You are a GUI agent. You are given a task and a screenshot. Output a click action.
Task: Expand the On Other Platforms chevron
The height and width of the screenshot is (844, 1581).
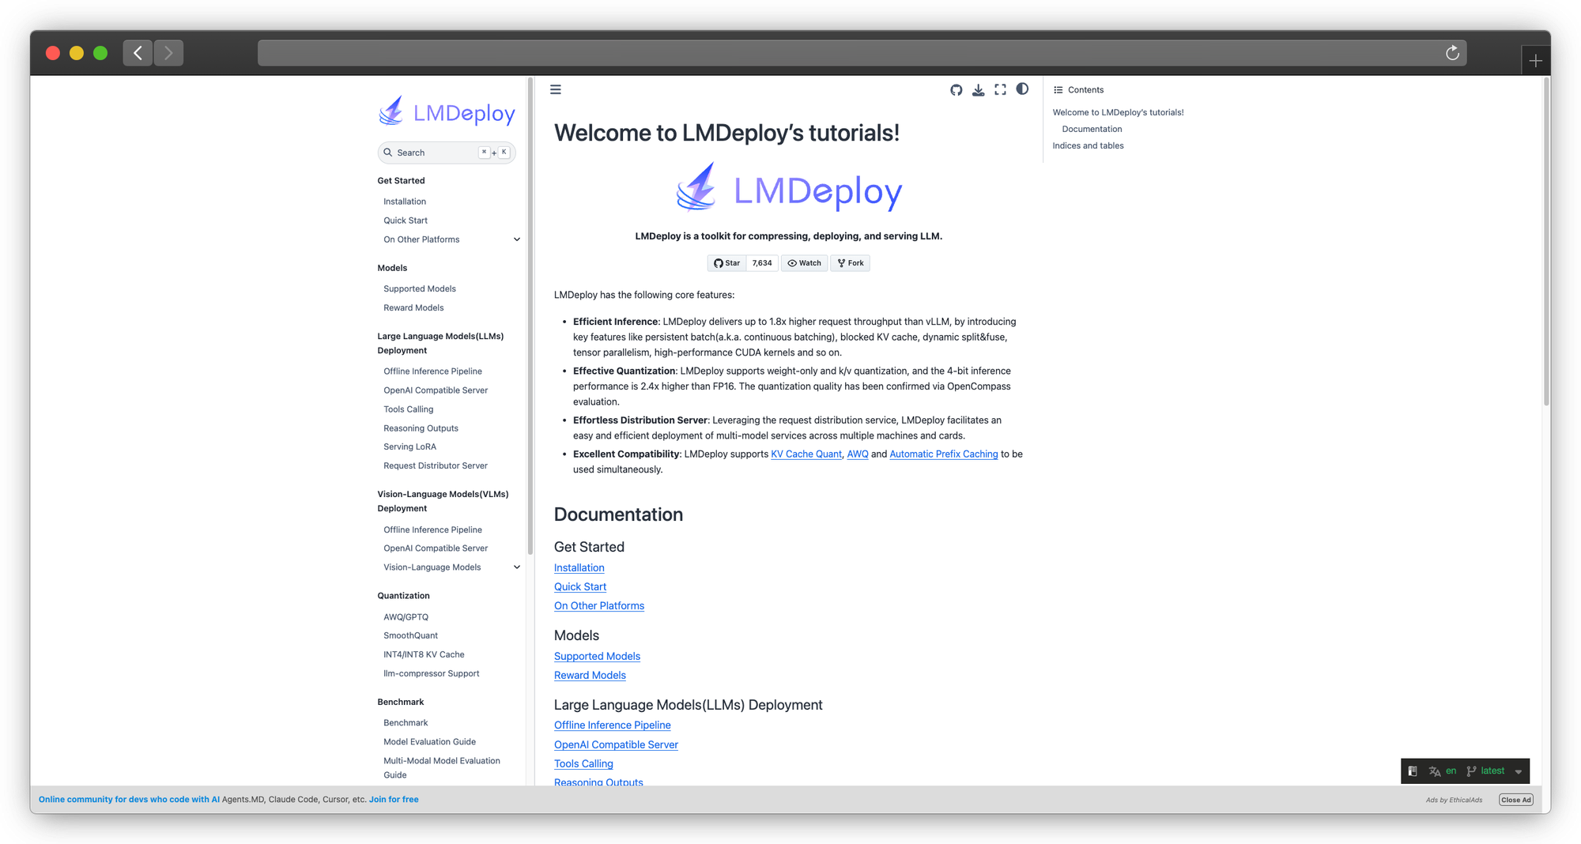tap(517, 239)
